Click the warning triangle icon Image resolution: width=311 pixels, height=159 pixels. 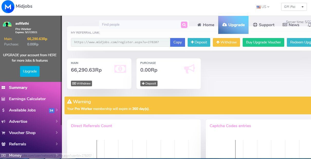[x=69, y=102]
